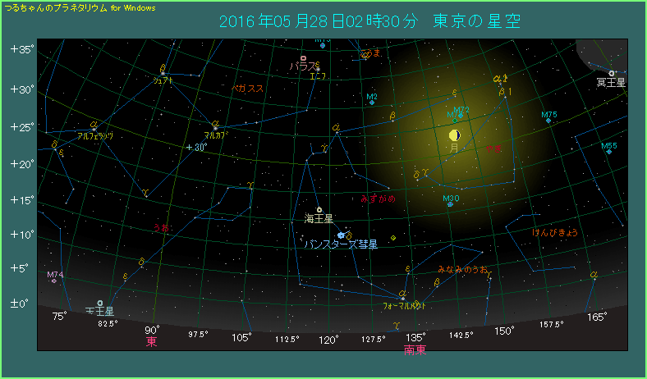This screenshot has width=647, height=379.
Task: Click the Pegasus (ペガスス) constellation label
Action: coord(246,88)
